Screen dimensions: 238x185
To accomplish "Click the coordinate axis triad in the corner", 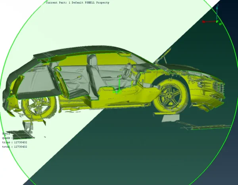I will pyautogui.click(x=212, y=15).
